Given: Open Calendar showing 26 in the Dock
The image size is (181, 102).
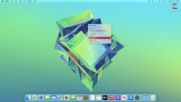Looking at the screenshot, I should coord(79,97).
